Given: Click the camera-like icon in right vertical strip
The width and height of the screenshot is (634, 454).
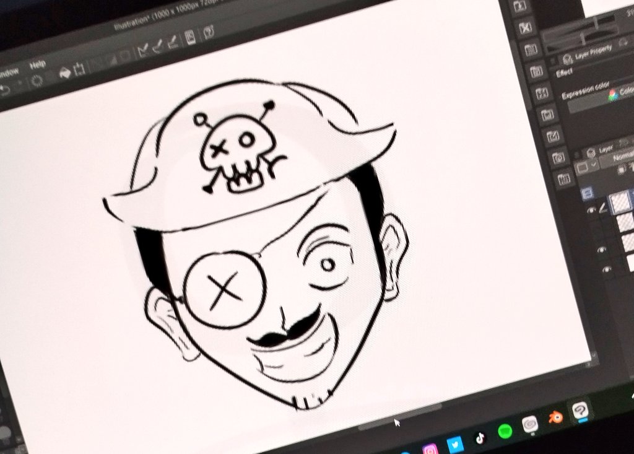Looking at the screenshot, I should click(558, 157).
